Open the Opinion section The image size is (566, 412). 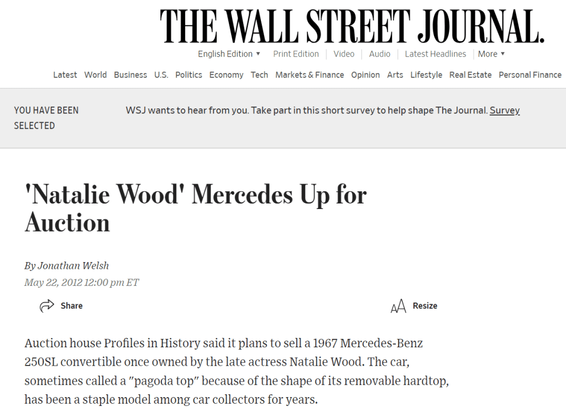[x=365, y=75]
